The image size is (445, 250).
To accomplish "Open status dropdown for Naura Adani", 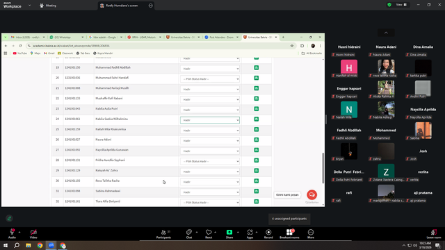I will click(210, 140).
